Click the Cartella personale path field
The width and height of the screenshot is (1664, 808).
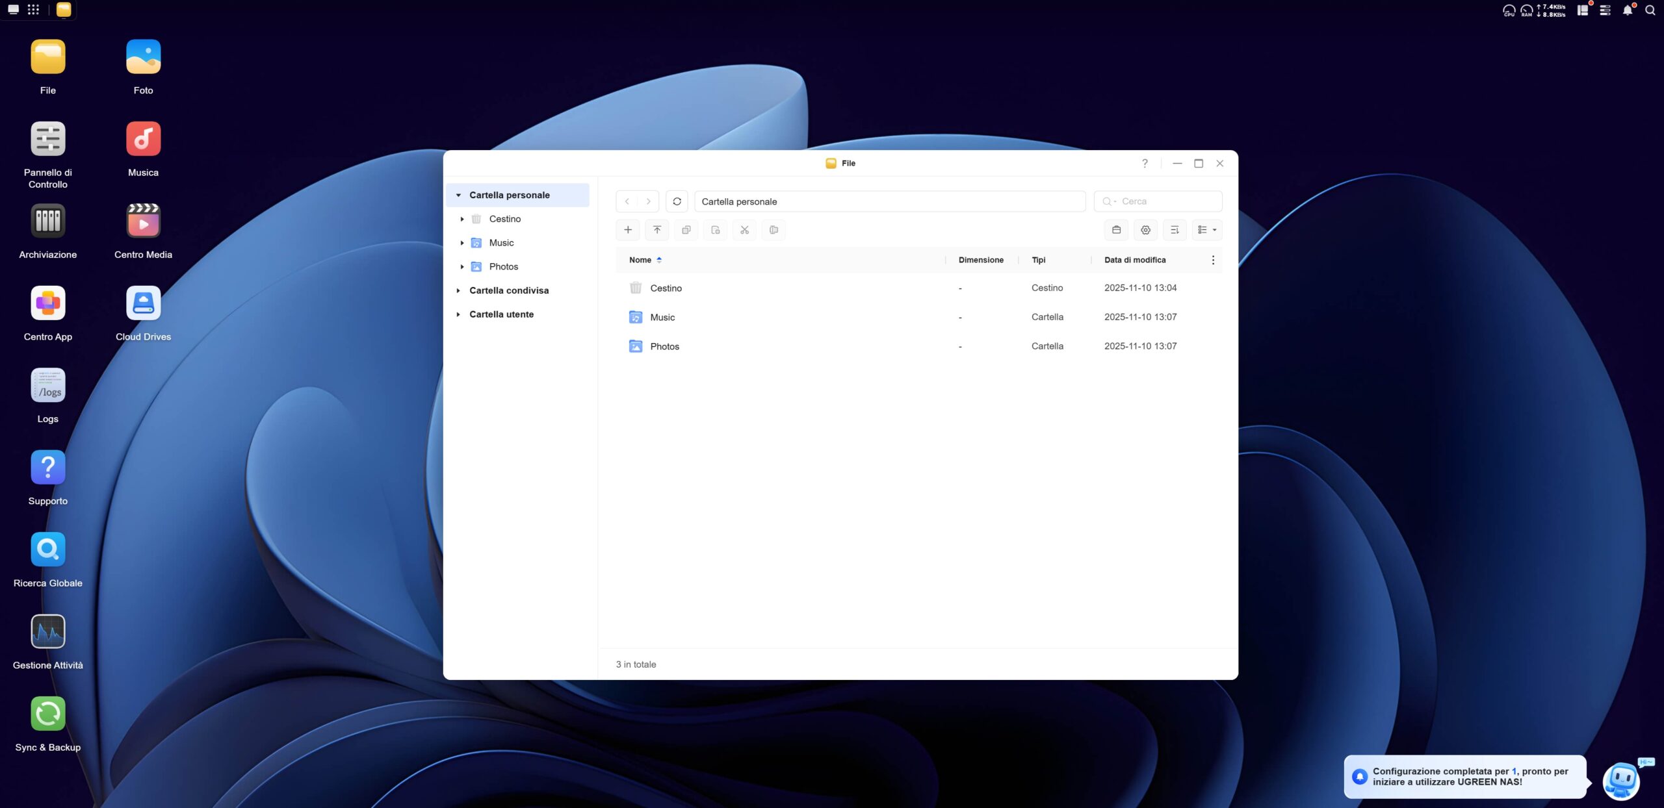coord(890,201)
